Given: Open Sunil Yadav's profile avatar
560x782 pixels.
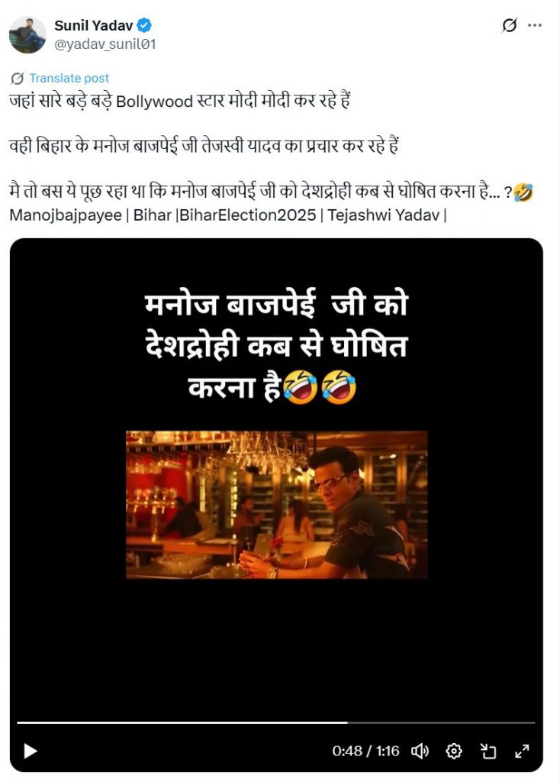Looking at the screenshot, I should point(27,34).
